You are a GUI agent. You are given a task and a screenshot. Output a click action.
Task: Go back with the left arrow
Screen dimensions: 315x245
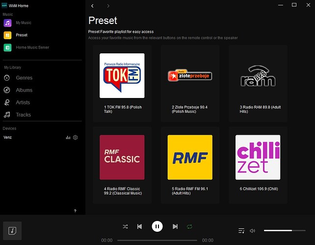[x=92, y=6]
